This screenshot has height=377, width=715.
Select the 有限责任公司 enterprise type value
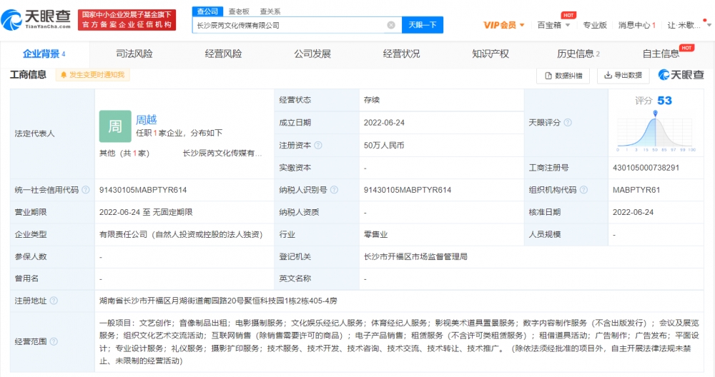tap(181, 234)
